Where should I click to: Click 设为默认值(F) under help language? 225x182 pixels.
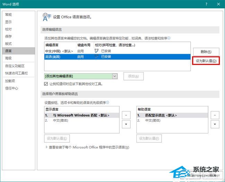coord(149,138)
